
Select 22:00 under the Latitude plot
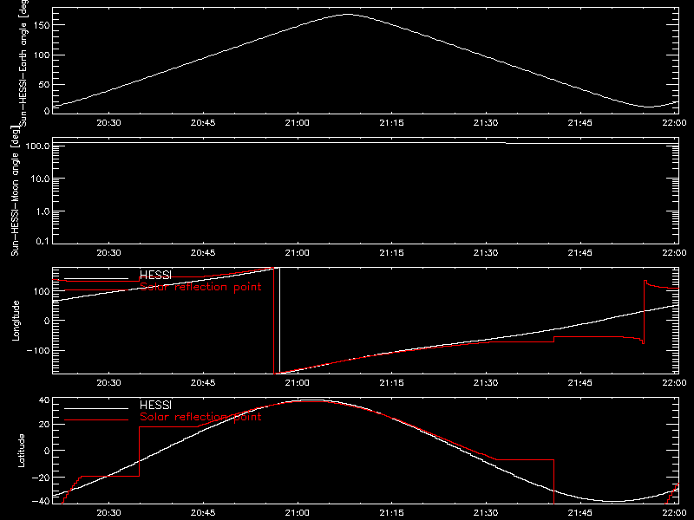pos(675,512)
